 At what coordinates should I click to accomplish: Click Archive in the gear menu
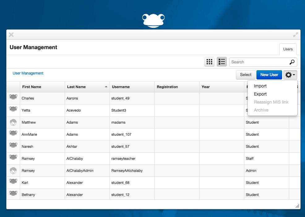coord(261,110)
